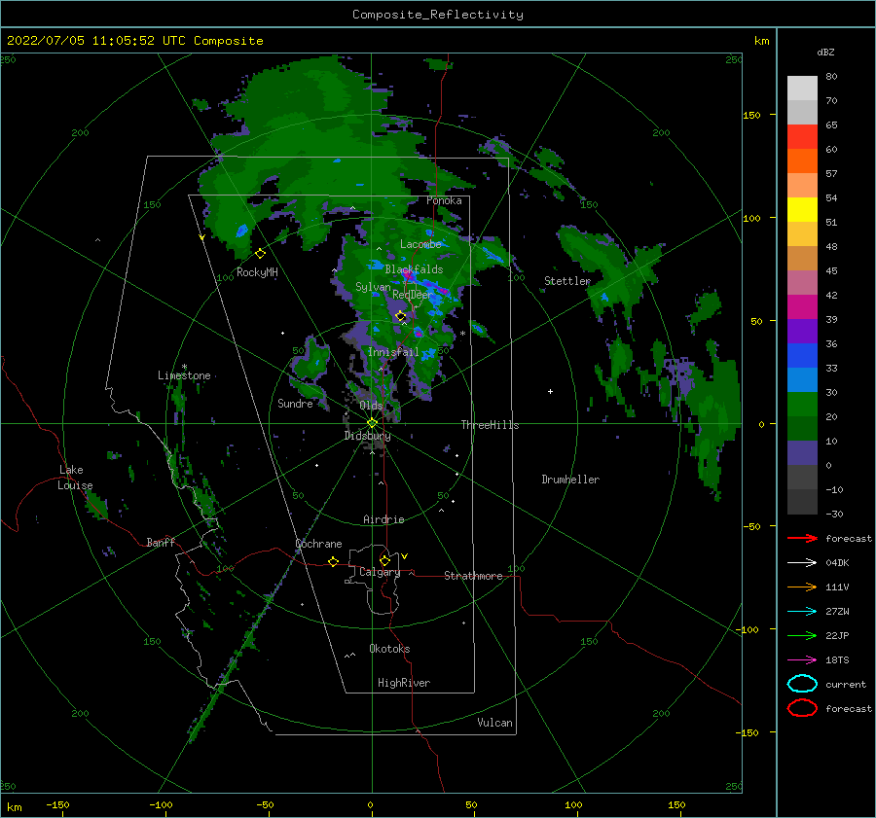876x818 pixels.
Task: Click the 150 km right-axis label
Action: click(x=751, y=115)
